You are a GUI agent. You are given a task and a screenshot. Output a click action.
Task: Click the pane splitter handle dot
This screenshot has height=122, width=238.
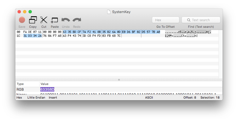coord(119,80)
